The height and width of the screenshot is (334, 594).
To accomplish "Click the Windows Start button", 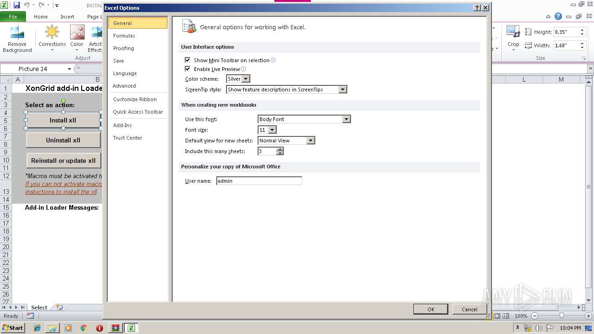I will point(13,328).
